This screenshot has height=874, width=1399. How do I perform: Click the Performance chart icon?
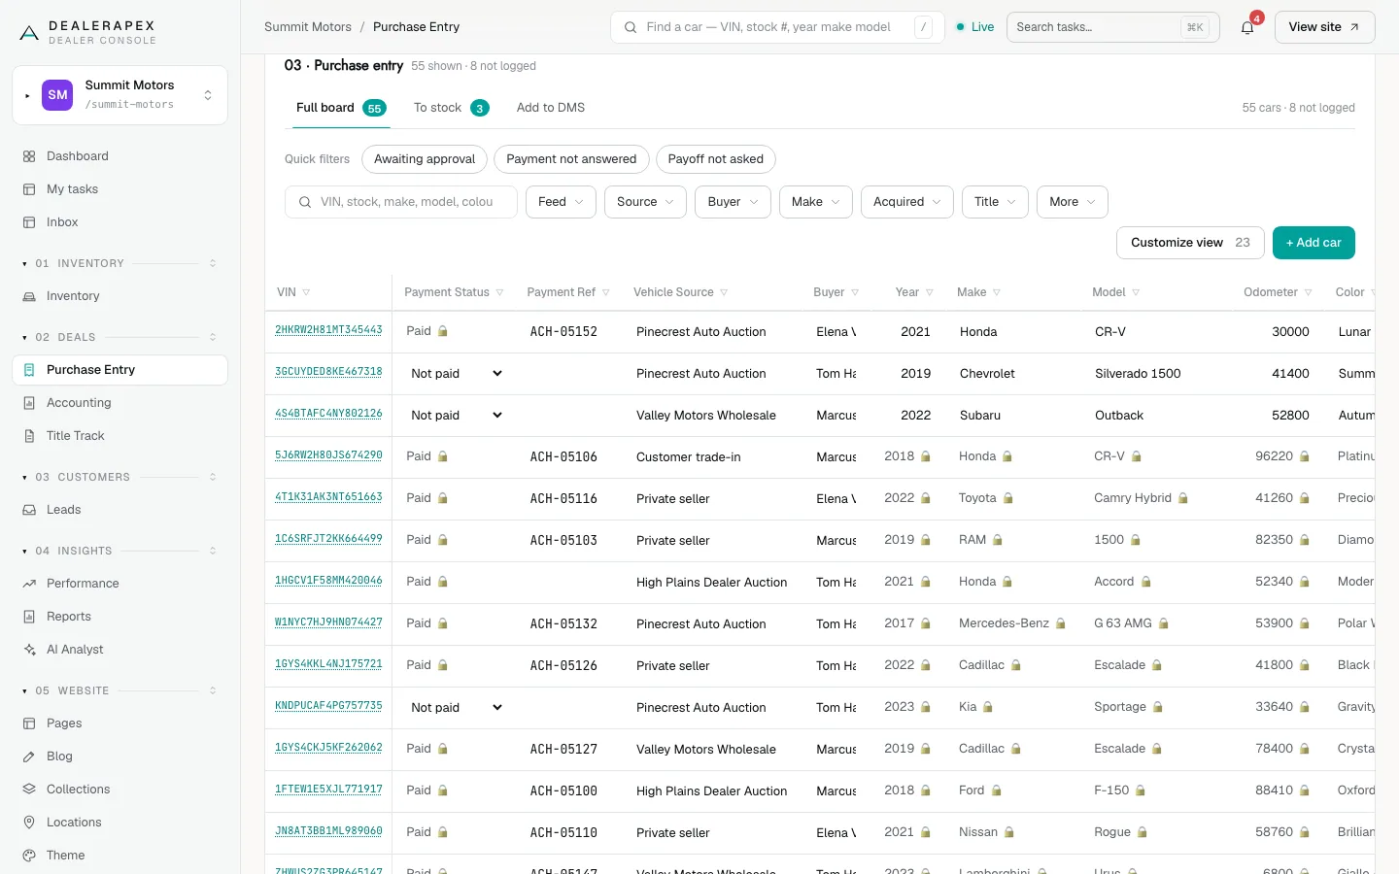coord(29,584)
